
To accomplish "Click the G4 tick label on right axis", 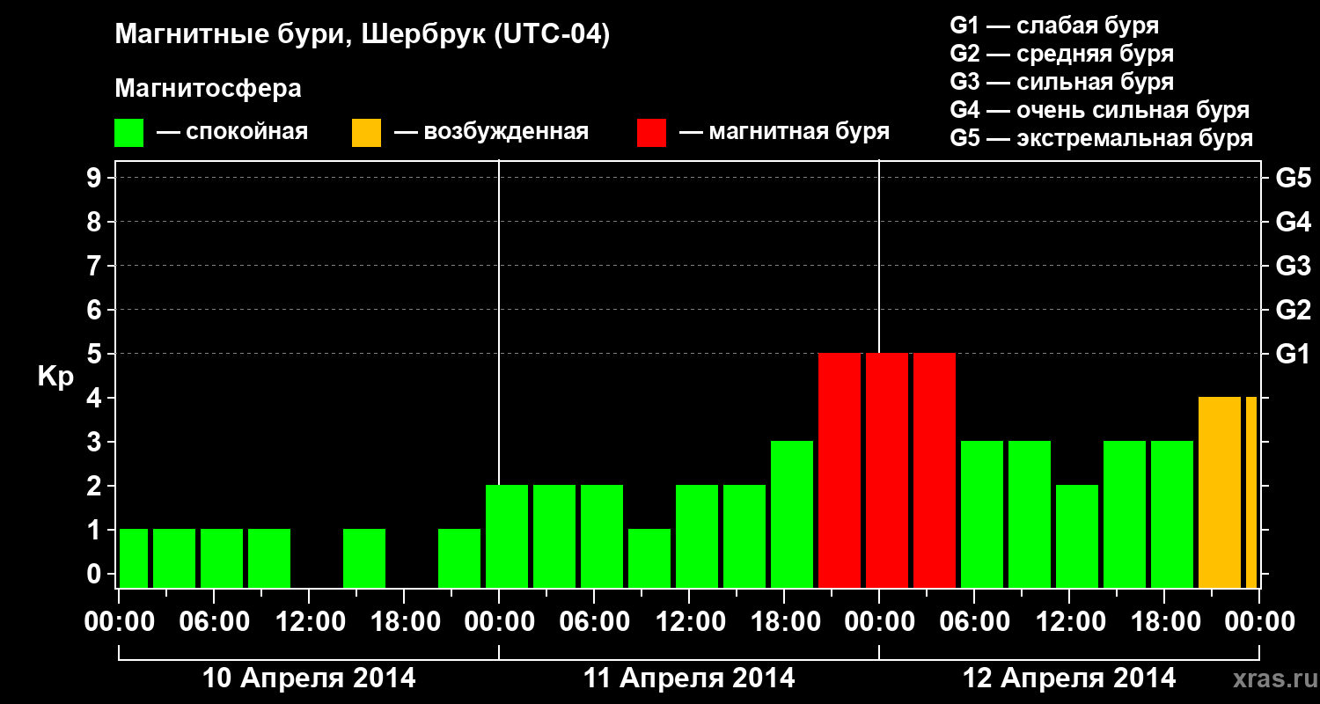I will click(1294, 222).
